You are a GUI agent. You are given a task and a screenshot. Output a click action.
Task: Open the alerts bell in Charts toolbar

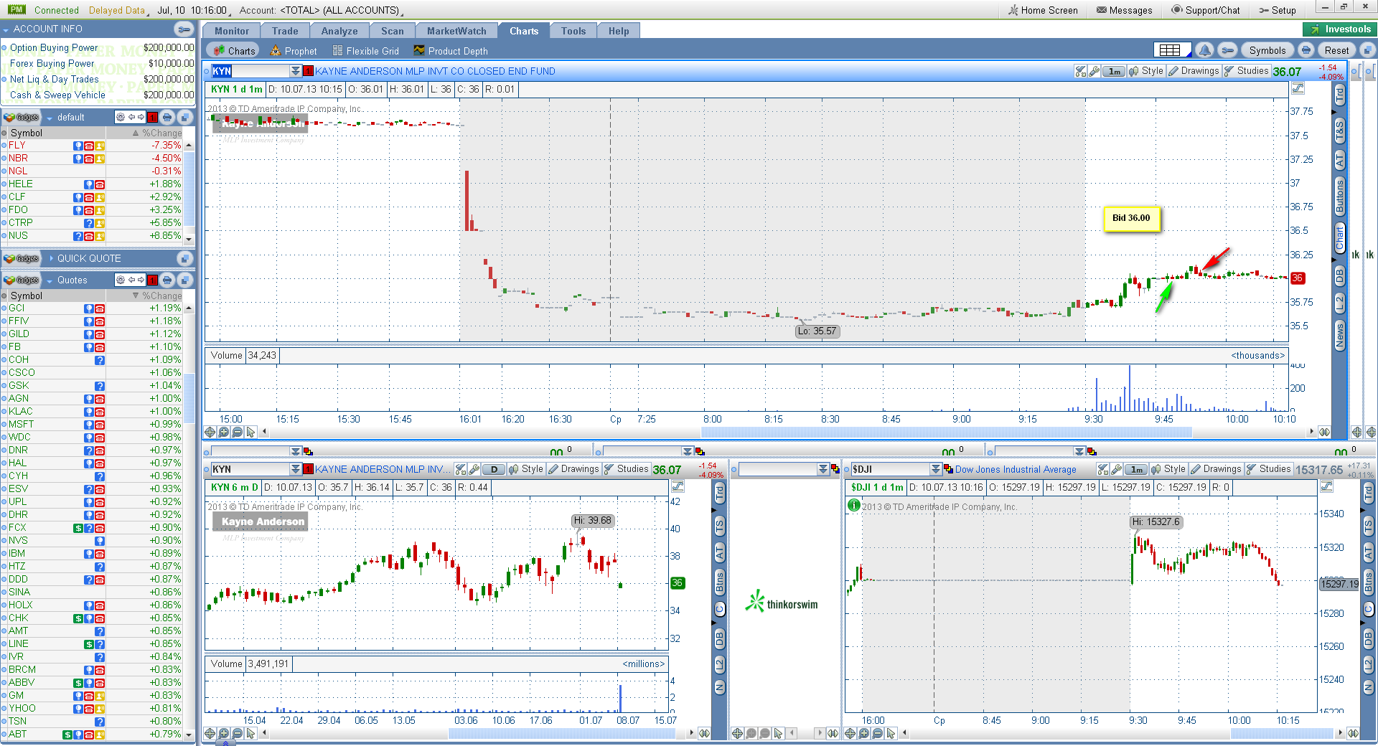1204,50
